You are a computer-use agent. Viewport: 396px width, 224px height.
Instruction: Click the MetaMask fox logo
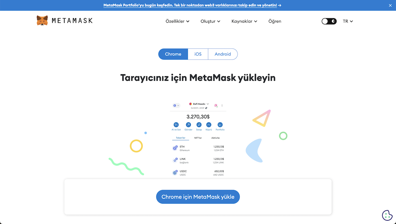42,20
